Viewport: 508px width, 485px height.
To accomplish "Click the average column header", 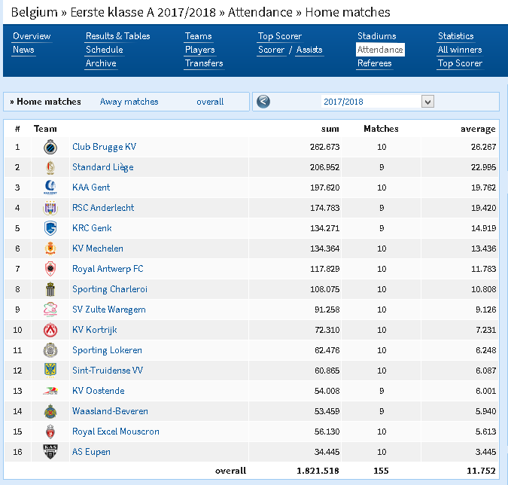I will pos(478,130).
